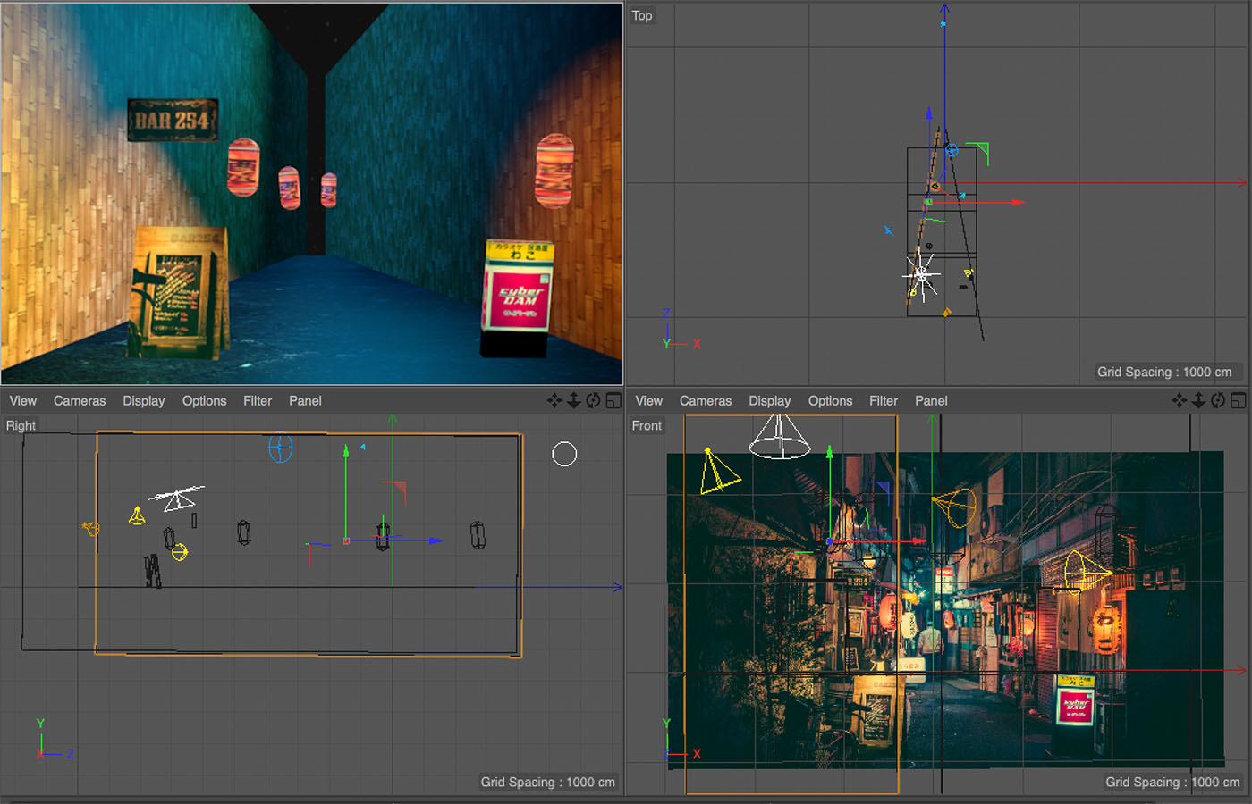Expand the Filter menu in Right viewport
Viewport: 1252px width, 804px height.
(258, 401)
